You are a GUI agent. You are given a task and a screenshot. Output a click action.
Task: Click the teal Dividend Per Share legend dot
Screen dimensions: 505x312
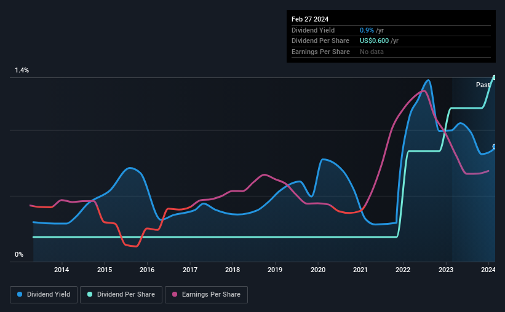(90, 294)
